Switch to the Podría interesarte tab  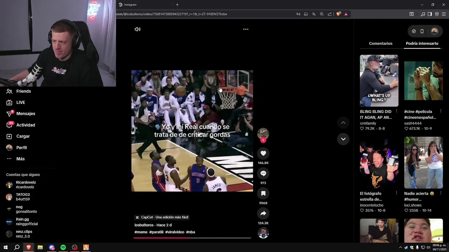tap(422, 43)
